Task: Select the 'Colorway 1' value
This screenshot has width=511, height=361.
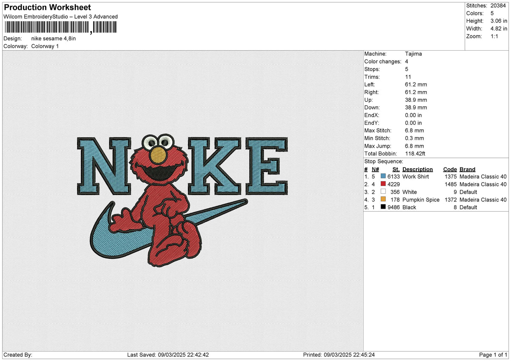Action: tap(45, 46)
